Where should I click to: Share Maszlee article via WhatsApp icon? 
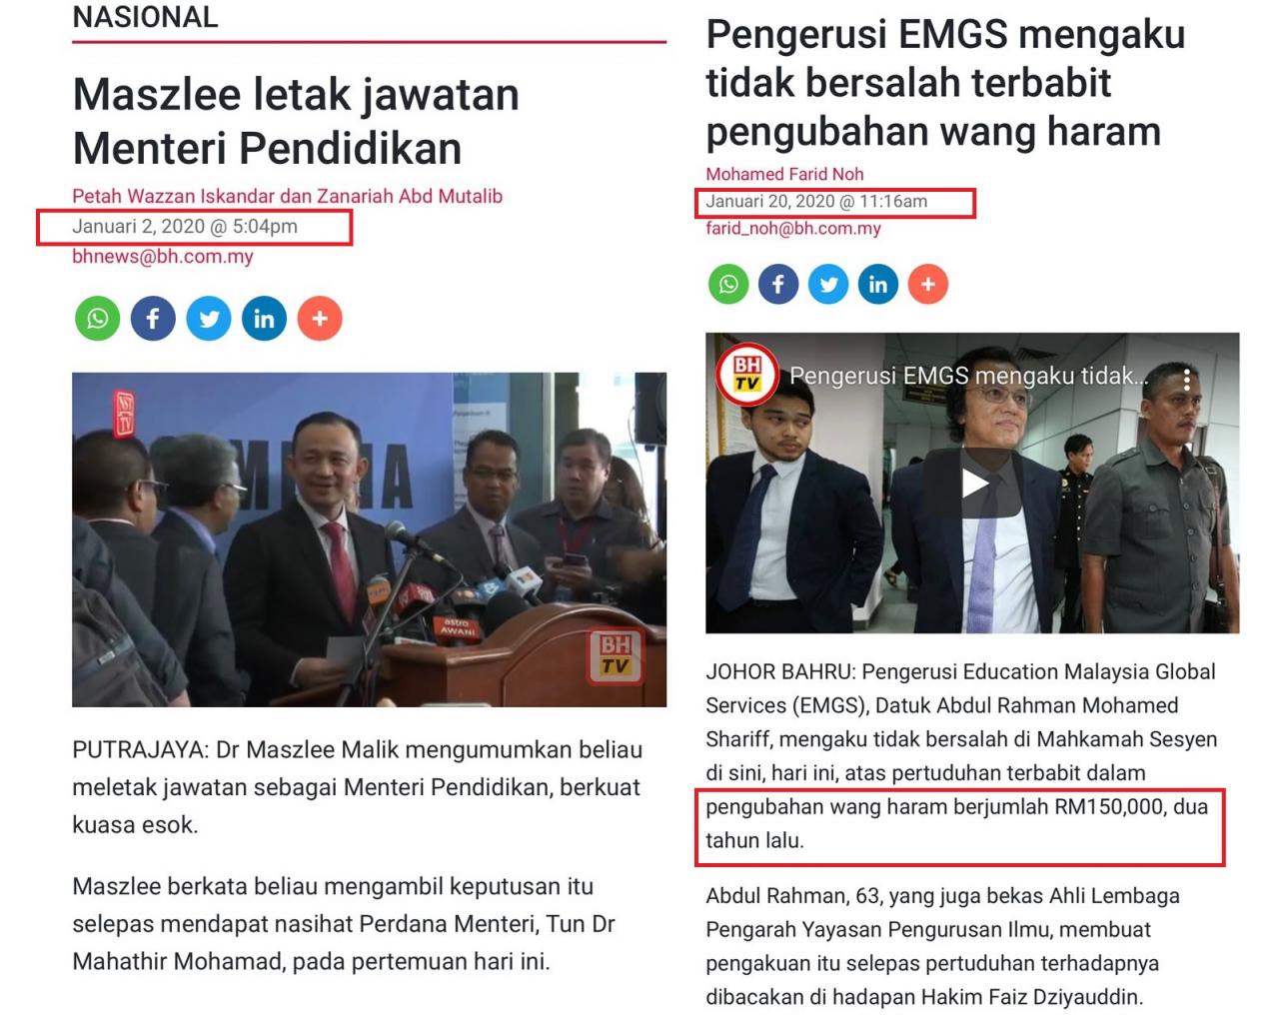[98, 319]
